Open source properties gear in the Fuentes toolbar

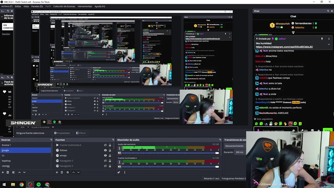[x=68, y=172]
